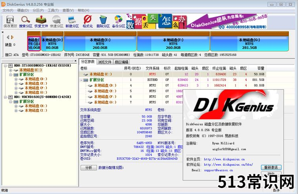Open the 硬盘(D) menu

point(23,10)
